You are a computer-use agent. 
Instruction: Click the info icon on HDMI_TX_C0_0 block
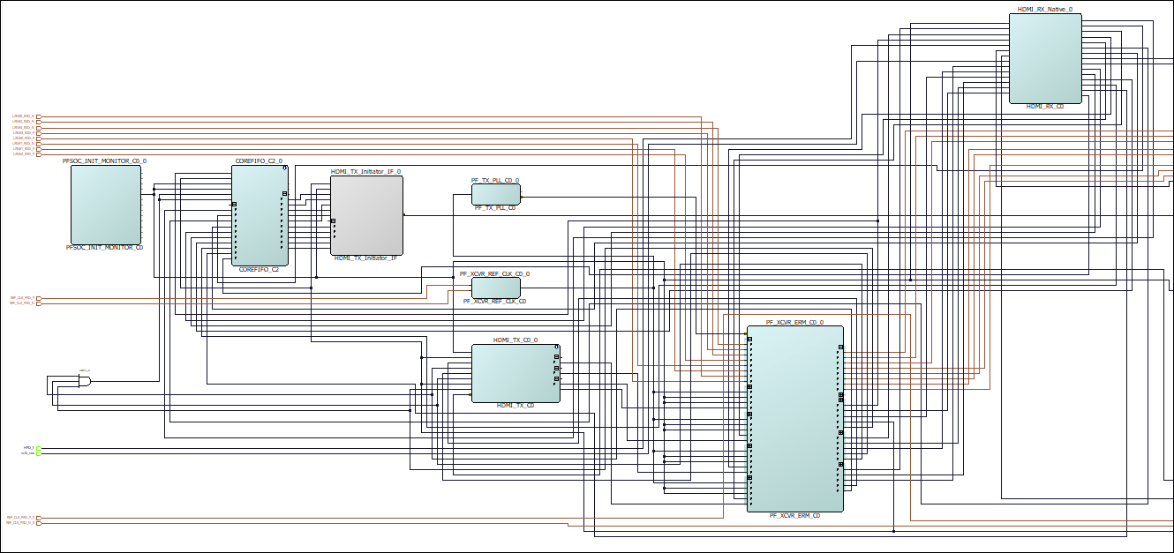557,347
